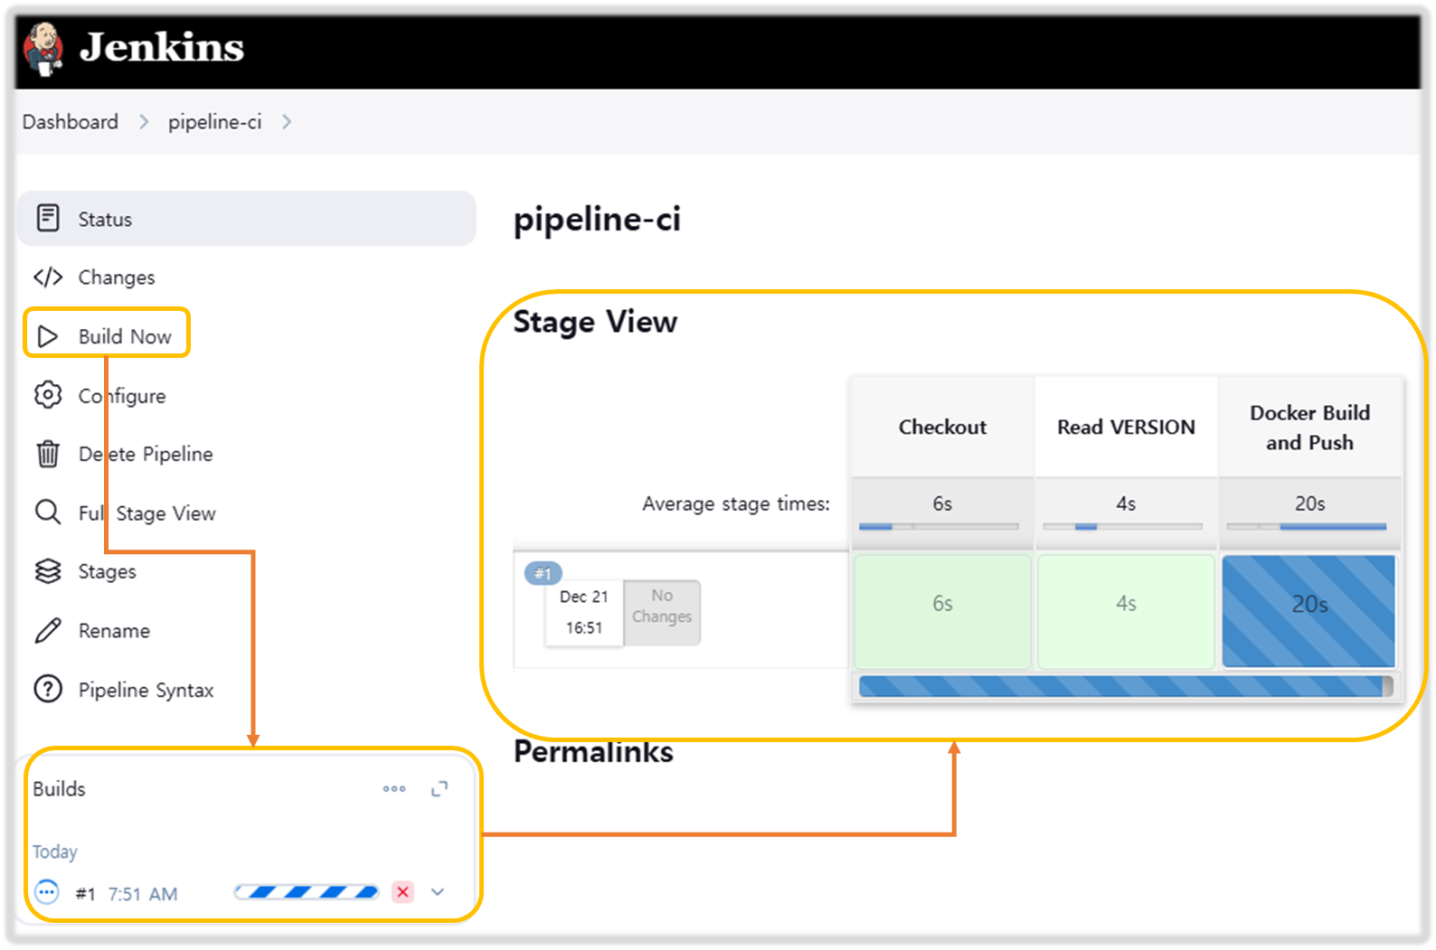1436x950 pixels.
Task: Expand chevron after Dashboard breadcrumb
Action: [x=144, y=122]
